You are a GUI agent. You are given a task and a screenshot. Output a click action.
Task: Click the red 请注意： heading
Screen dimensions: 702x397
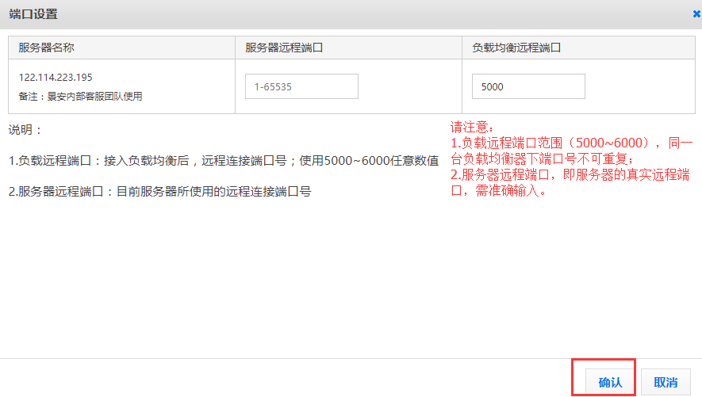472,127
